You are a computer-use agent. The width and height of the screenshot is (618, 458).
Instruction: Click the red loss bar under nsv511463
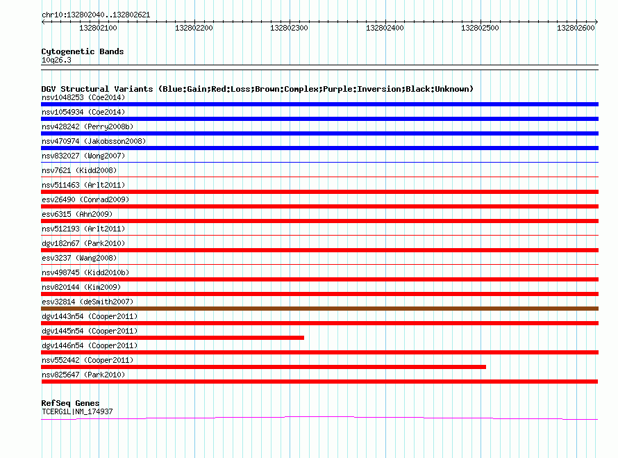[x=319, y=192]
